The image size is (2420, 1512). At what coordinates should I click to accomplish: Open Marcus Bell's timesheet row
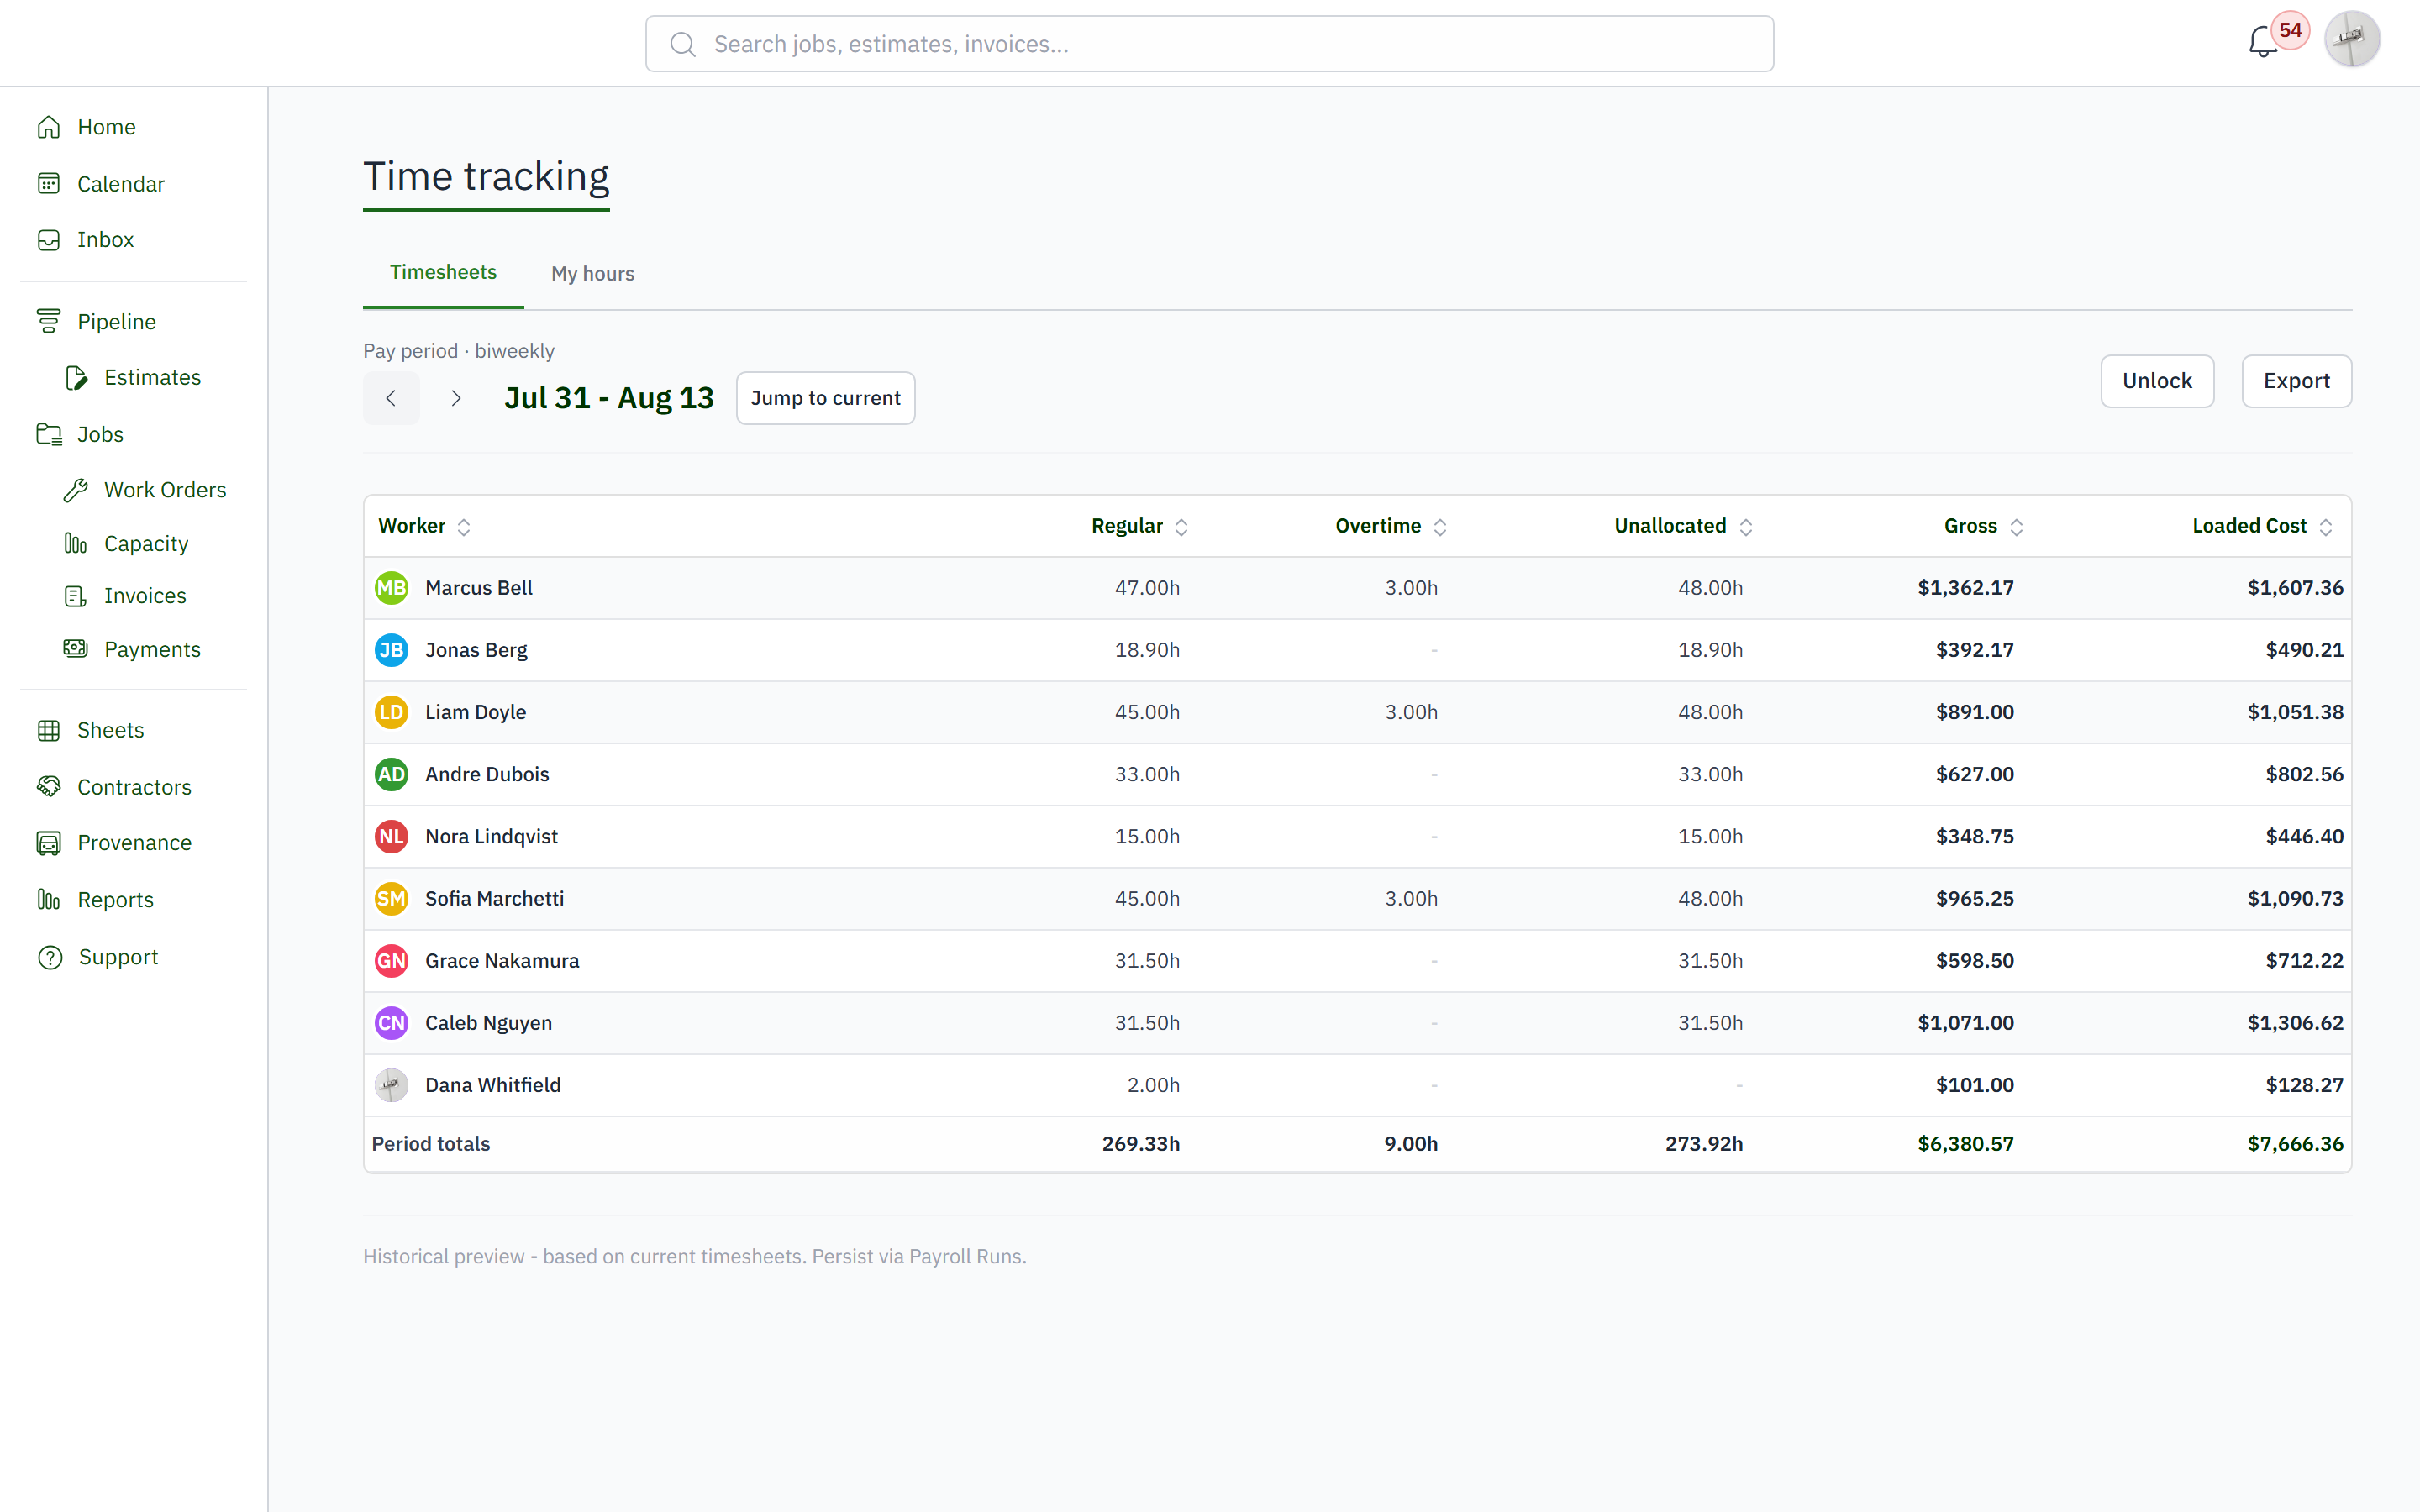click(x=1357, y=588)
